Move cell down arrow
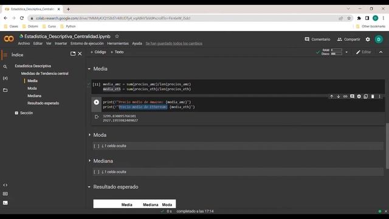Screen dimensions: 389x219 (338, 96)
